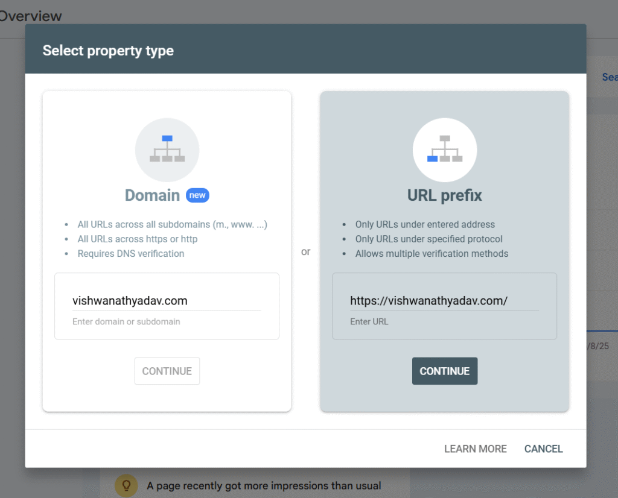Click 'Allows multiple verification methods' bullet

(x=432, y=254)
